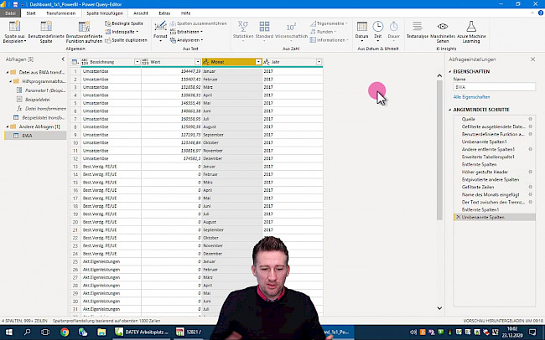Screen dimensions: 545x340
Task: Open the Ansicht ribbon tab
Action: [x=142, y=13]
